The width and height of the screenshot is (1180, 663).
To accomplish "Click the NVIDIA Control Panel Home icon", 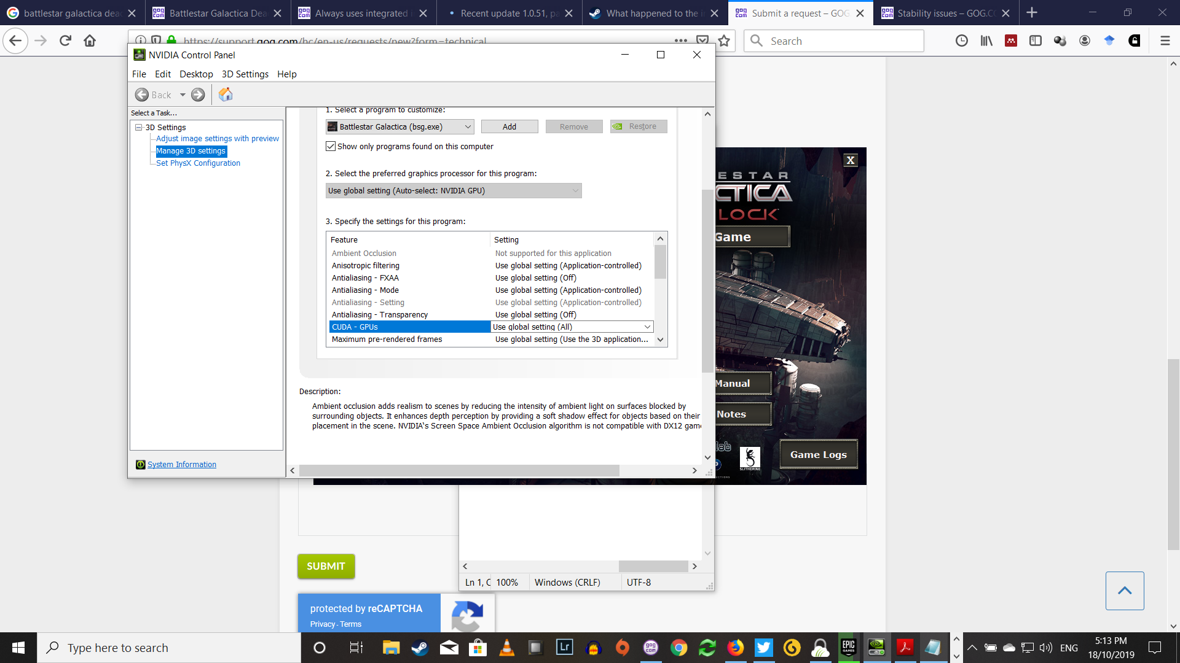I will point(226,95).
